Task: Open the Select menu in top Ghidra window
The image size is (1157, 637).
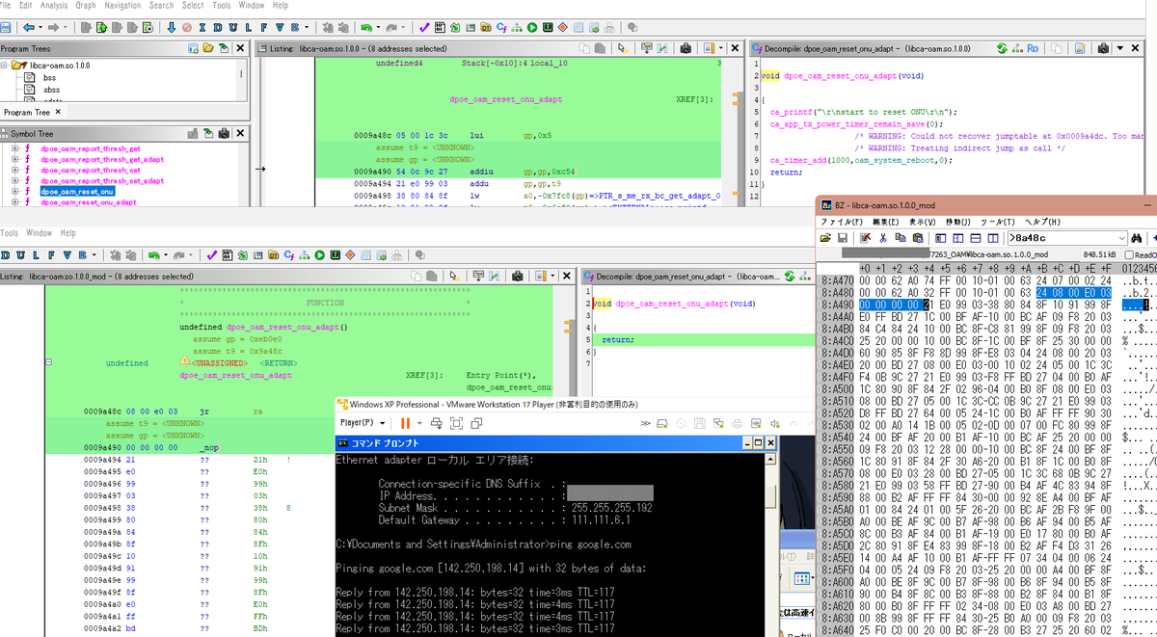Action: [x=193, y=6]
